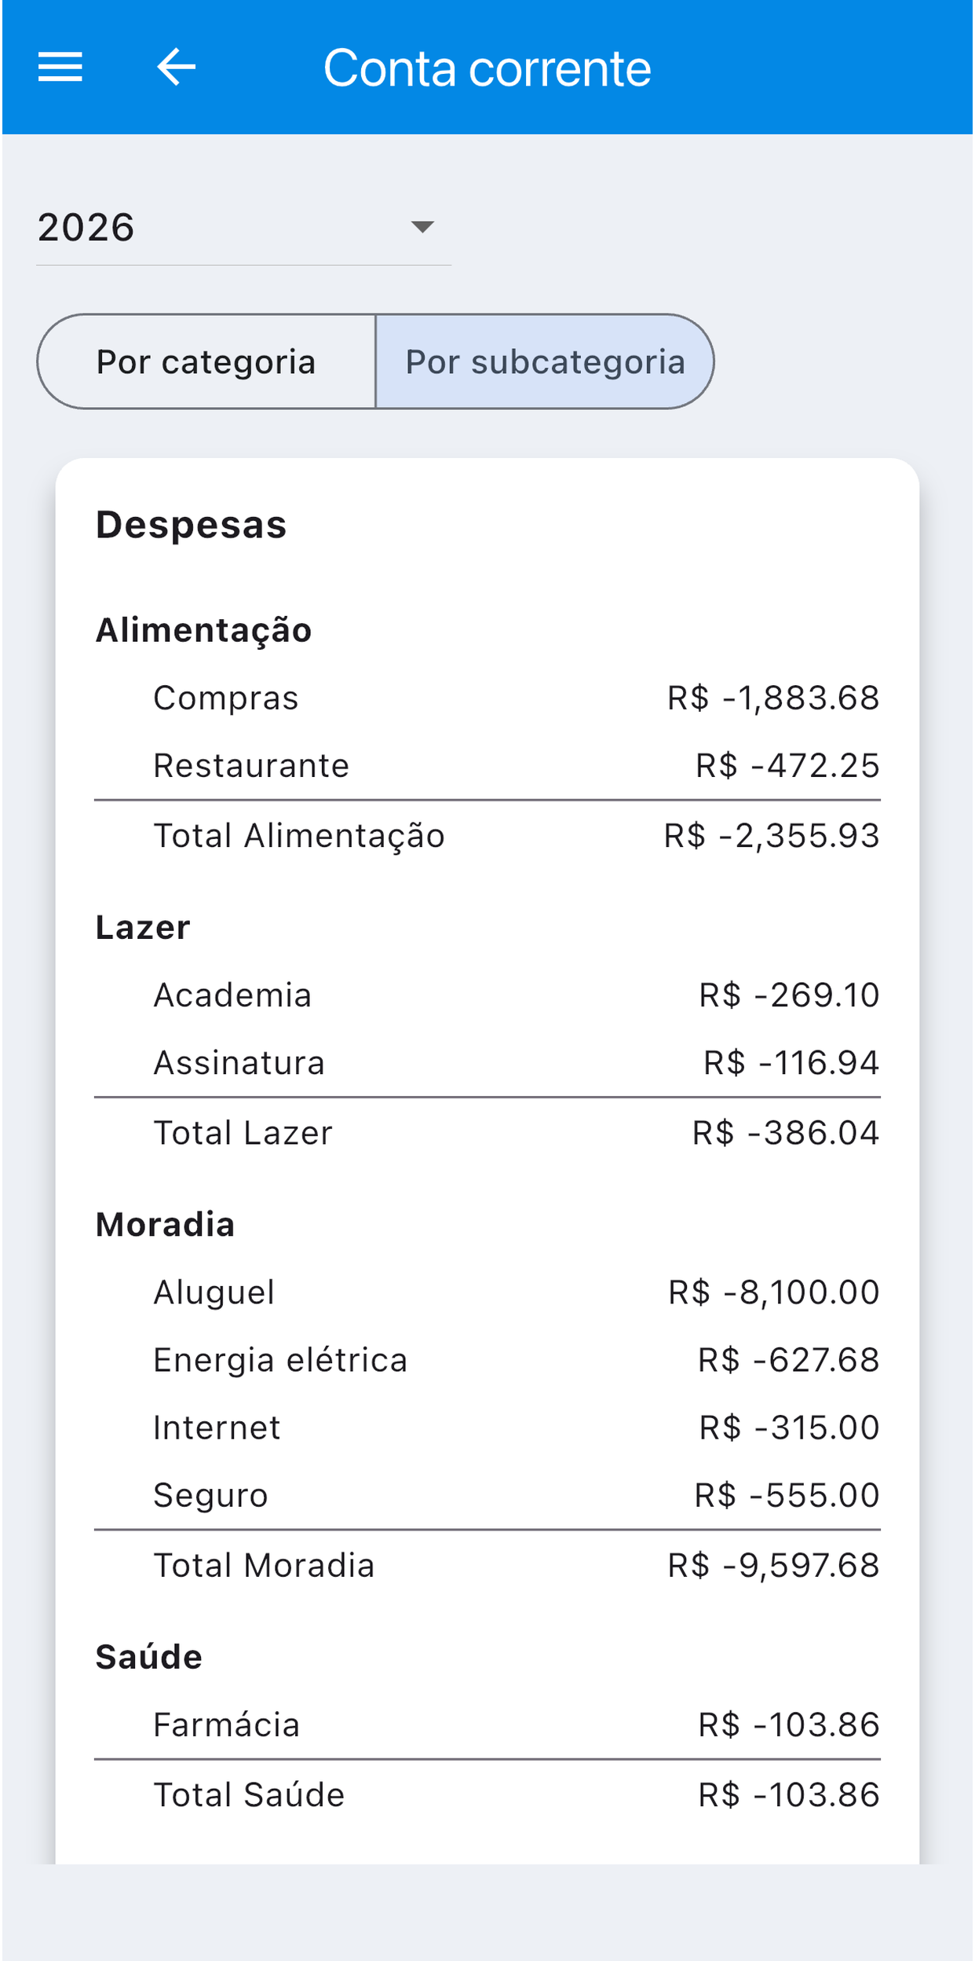Tap the back arrow icon
975x1961 pixels.
pos(176,67)
